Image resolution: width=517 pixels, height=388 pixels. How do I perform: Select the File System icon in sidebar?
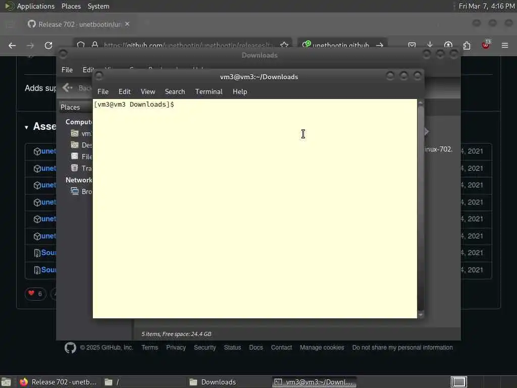[x=75, y=157]
